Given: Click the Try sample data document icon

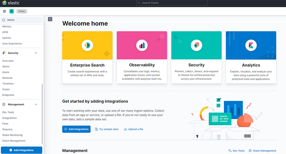Looking at the screenshot, I should 96,129.
